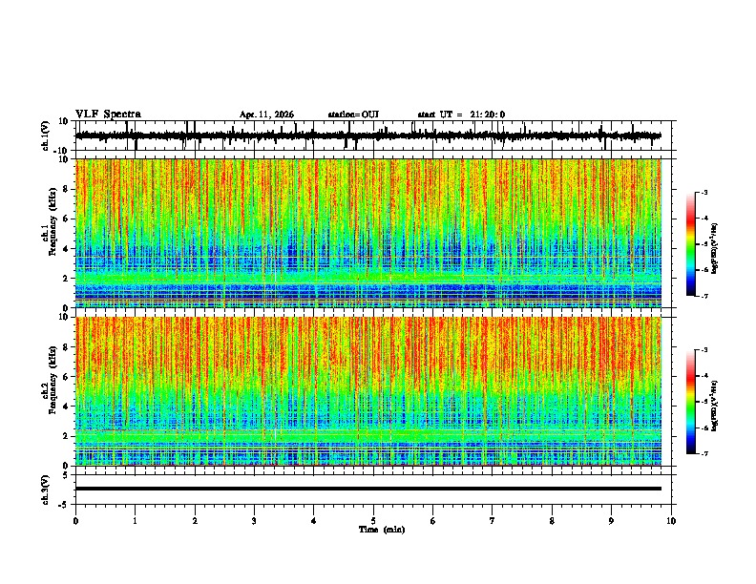Click the "6" kHz tick on ch.1 spectrogram

[67, 219]
